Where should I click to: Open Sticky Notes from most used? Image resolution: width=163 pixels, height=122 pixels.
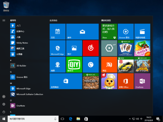coord(28,43)
